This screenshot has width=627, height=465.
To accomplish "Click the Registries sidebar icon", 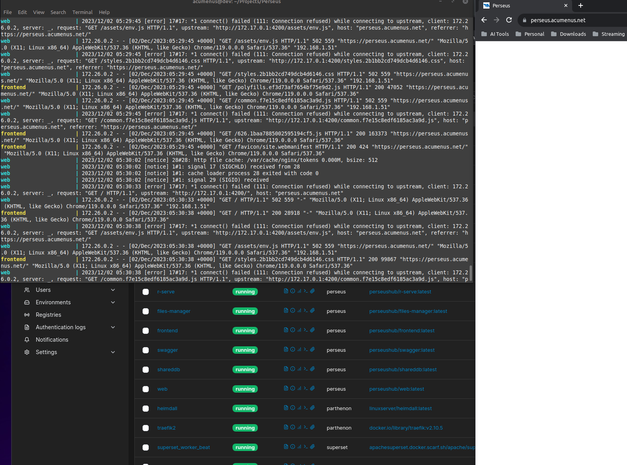I will pyautogui.click(x=27, y=315).
